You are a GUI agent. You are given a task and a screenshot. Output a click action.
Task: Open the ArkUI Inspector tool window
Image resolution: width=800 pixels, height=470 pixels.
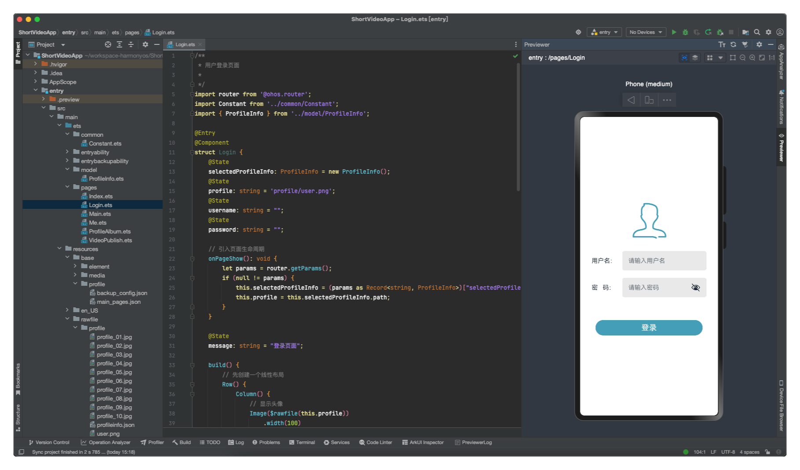point(423,442)
